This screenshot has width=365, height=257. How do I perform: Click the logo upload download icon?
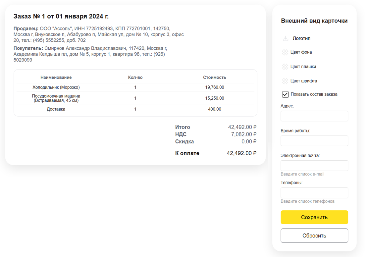(x=286, y=38)
